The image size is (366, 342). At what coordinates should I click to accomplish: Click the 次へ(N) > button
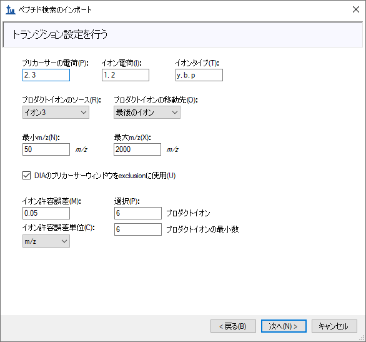[x=284, y=326]
